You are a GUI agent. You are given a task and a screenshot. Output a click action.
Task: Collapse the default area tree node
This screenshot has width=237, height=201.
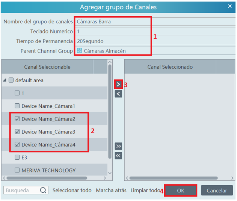(x=5, y=80)
